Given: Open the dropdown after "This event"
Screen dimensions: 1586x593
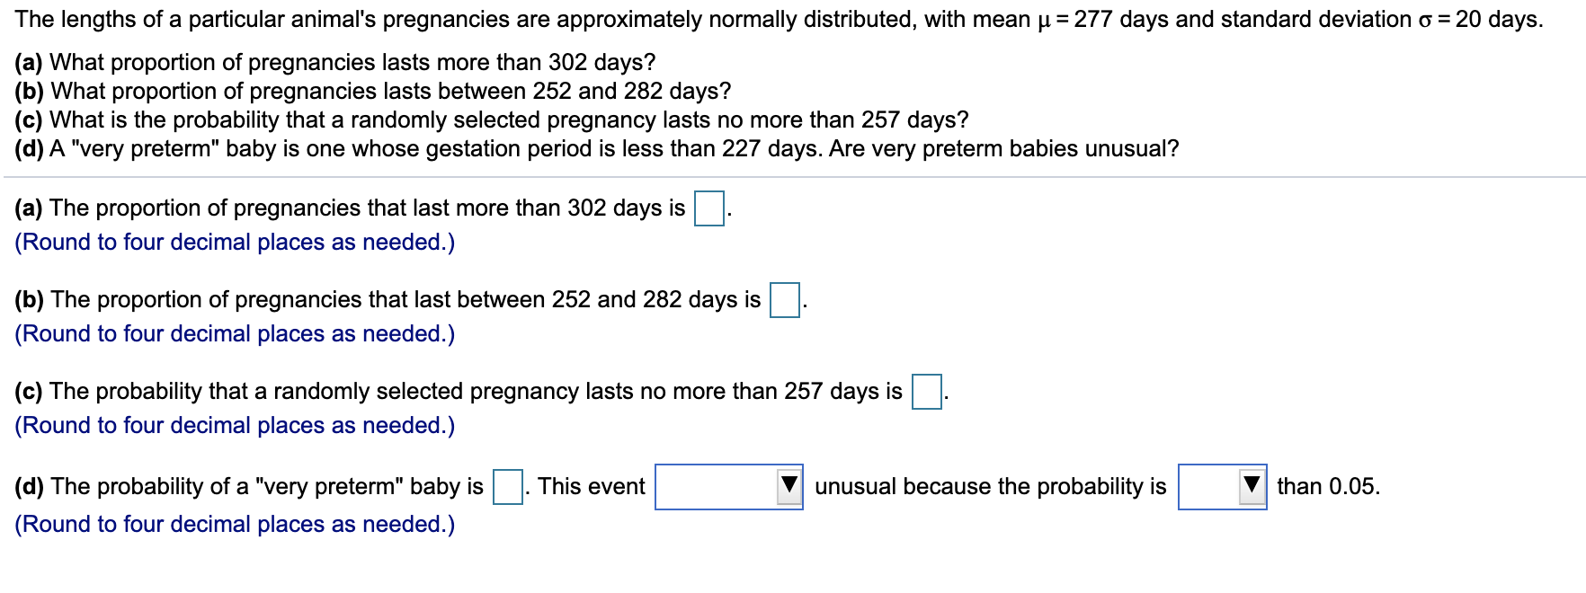Looking at the screenshot, I should pyautogui.click(x=729, y=487).
